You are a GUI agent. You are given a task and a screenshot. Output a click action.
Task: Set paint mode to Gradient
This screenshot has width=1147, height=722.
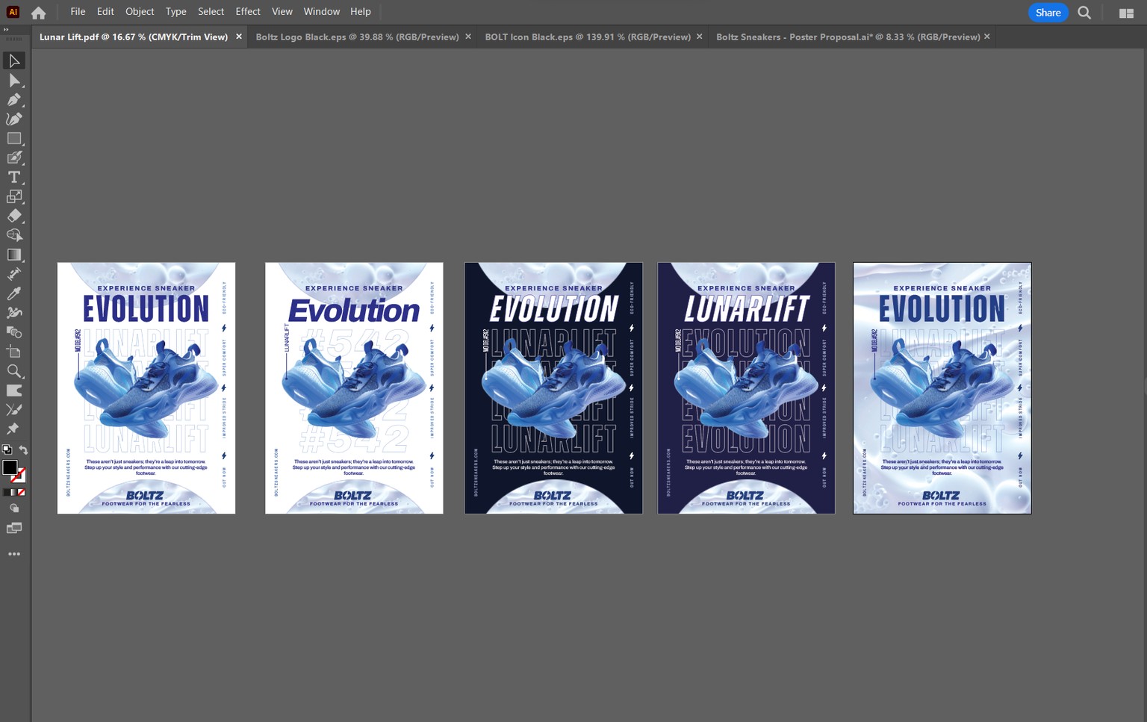click(x=13, y=492)
